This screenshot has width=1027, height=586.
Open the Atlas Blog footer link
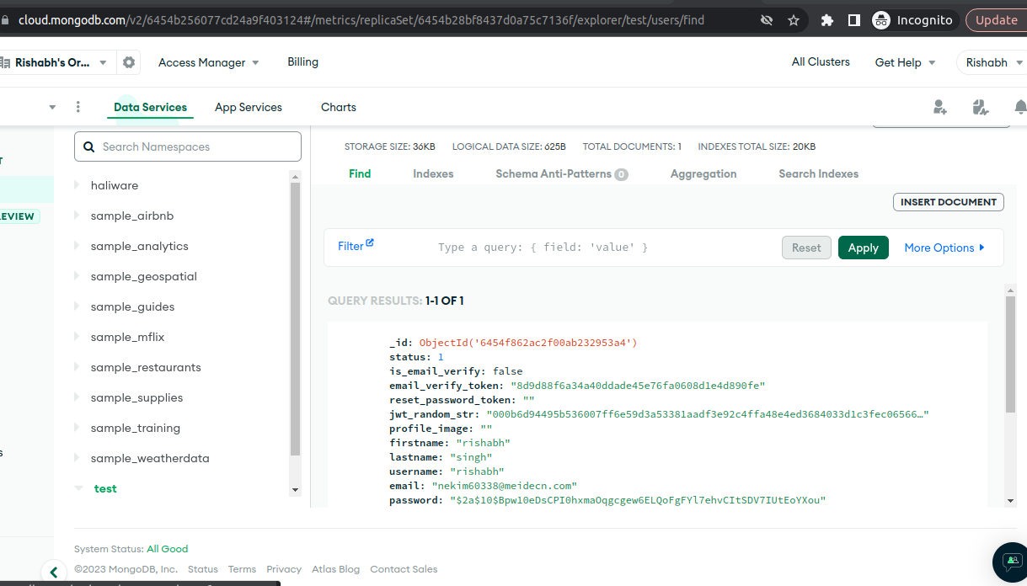pyautogui.click(x=335, y=569)
